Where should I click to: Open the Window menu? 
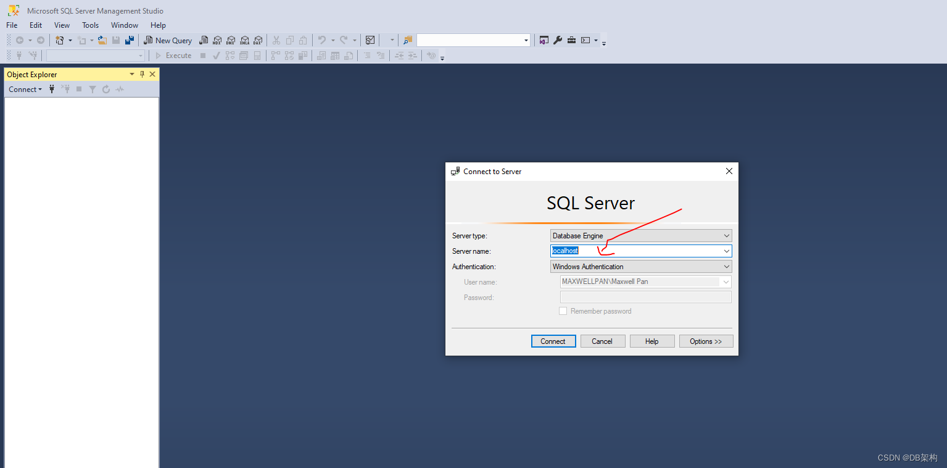125,25
